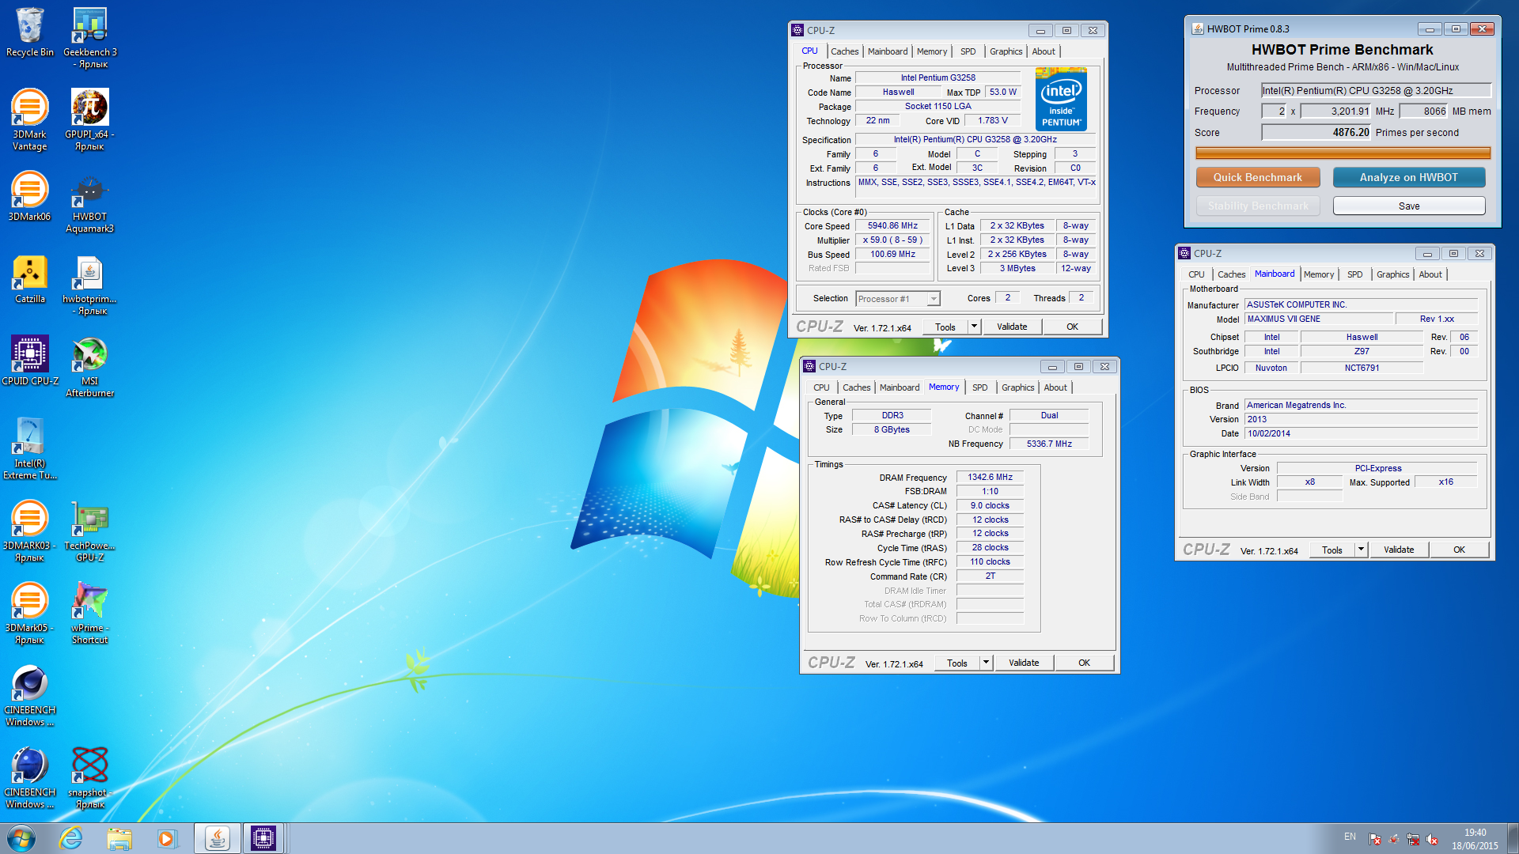Expand Tools arrow in CPU-Z Memory window

[987, 663]
